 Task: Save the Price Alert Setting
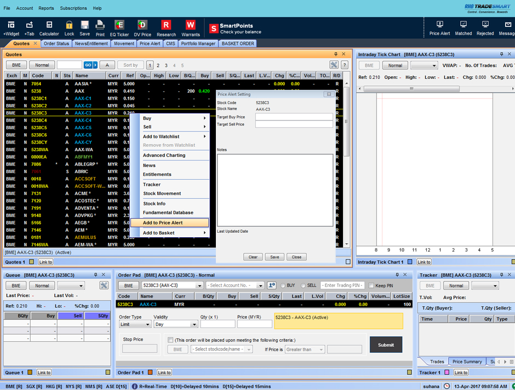274,257
